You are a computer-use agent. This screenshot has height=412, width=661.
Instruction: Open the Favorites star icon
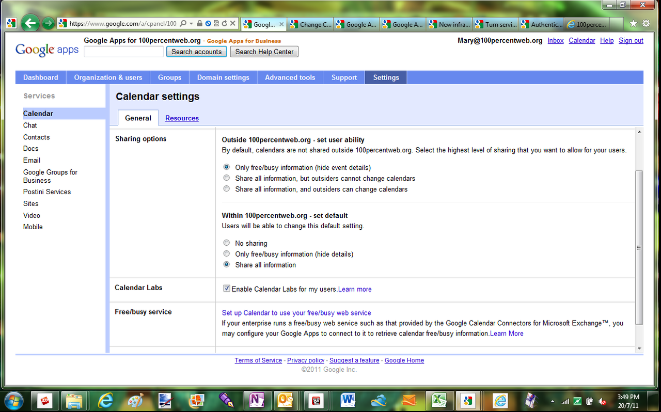coord(634,24)
